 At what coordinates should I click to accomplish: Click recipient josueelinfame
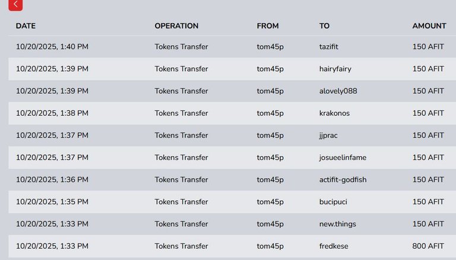(343, 157)
